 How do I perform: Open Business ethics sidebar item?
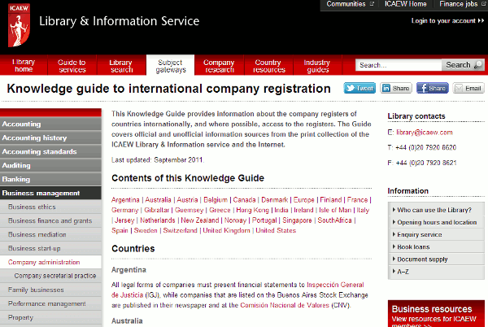coord(50,207)
